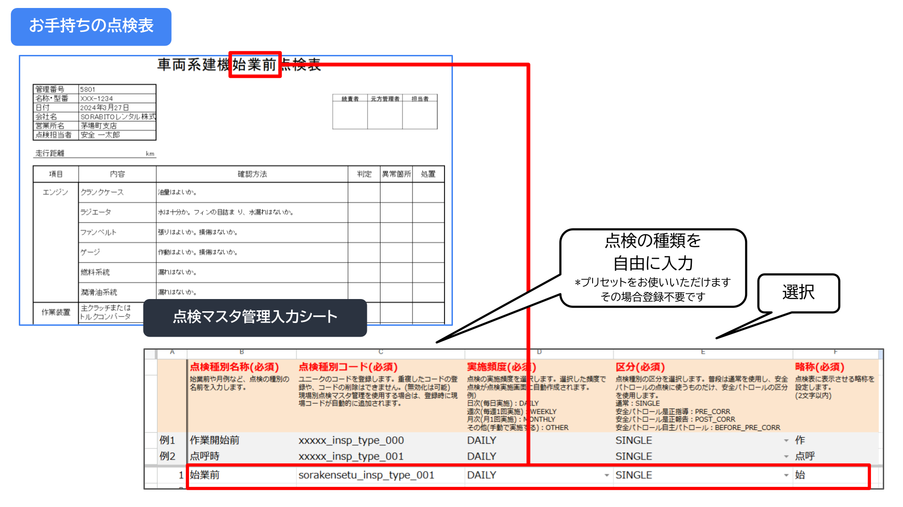Open the DAILY frequency dropdown in row 1

click(606, 476)
